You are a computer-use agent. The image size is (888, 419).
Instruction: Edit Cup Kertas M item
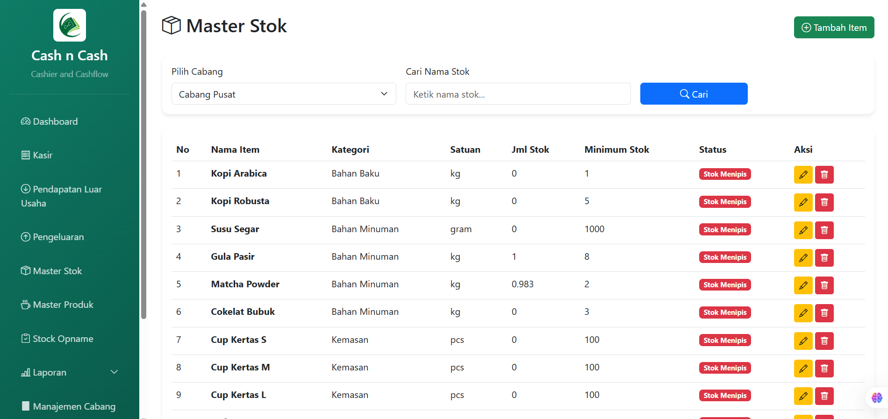[x=803, y=368]
